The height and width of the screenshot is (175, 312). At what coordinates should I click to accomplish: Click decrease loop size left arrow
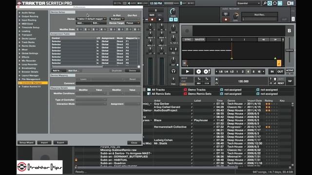click(216, 71)
